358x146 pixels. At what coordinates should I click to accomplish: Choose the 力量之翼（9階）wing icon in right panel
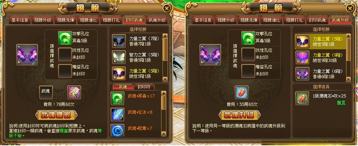tap(302, 58)
